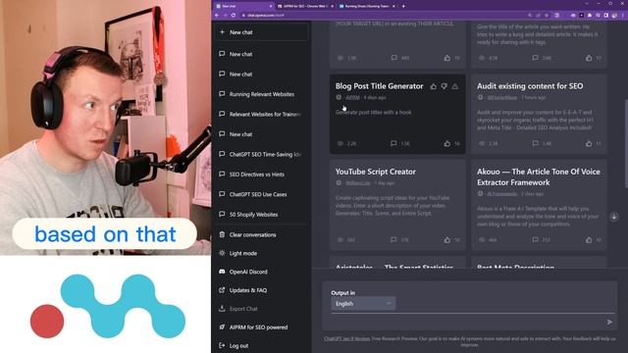Click the thumbs-up icon on the Akouo card
Viewport: 628px width, 353px height.
click(x=589, y=239)
